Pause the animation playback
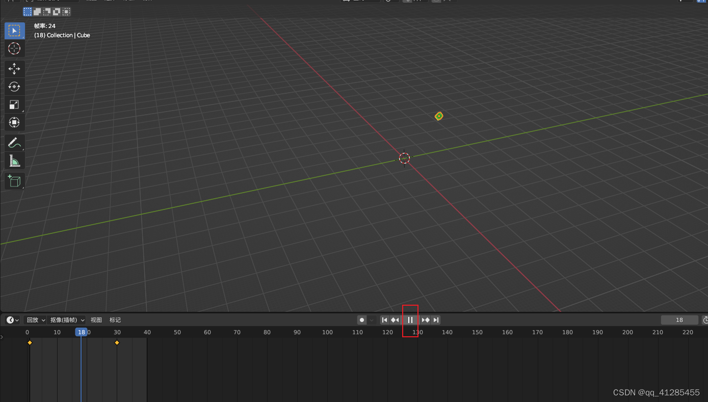Image resolution: width=708 pixels, height=402 pixels. (x=410, y=320)
